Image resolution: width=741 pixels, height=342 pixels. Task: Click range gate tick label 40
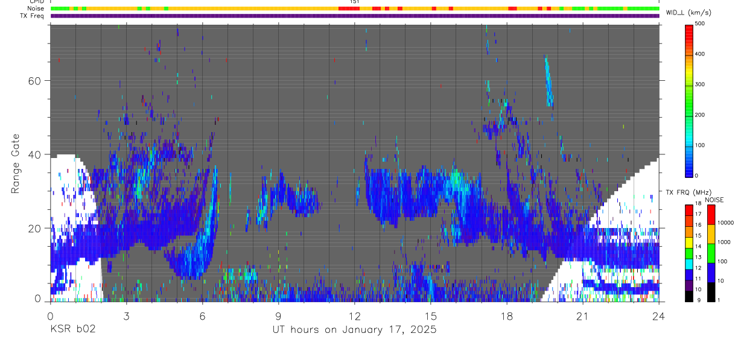tap(36, 154)
